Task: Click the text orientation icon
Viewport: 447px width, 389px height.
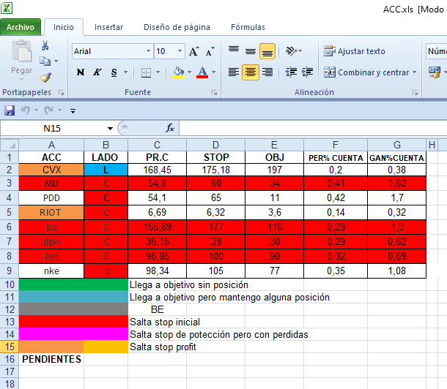Action: (x=291, y=51)
